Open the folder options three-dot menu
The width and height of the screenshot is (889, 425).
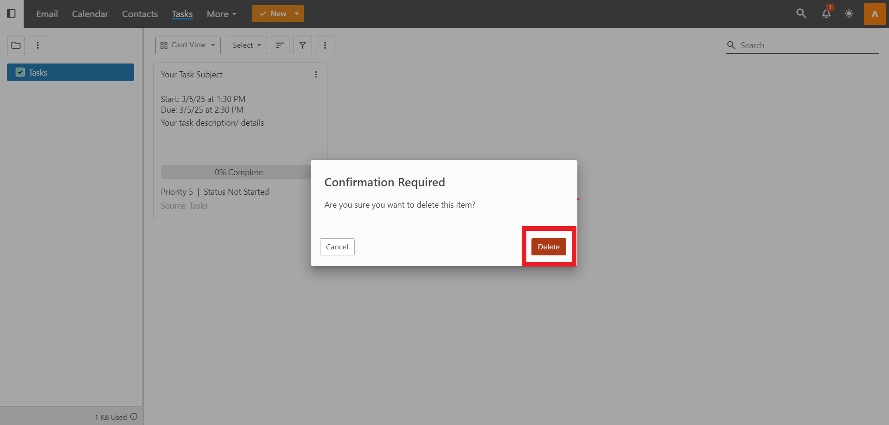(38, 45)
